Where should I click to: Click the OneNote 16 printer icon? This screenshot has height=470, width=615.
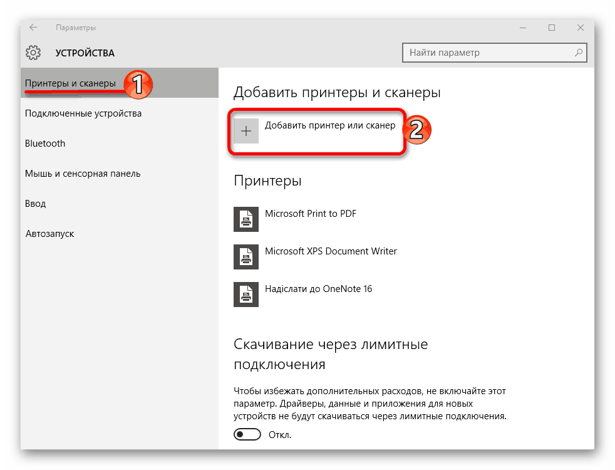246,294
